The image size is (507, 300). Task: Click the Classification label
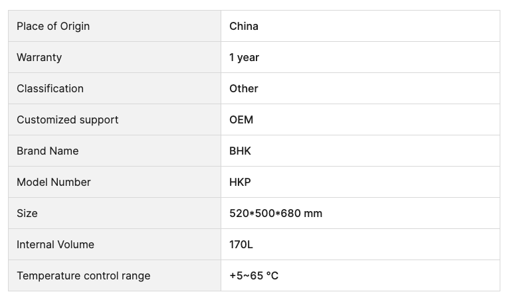click(50, 88)
